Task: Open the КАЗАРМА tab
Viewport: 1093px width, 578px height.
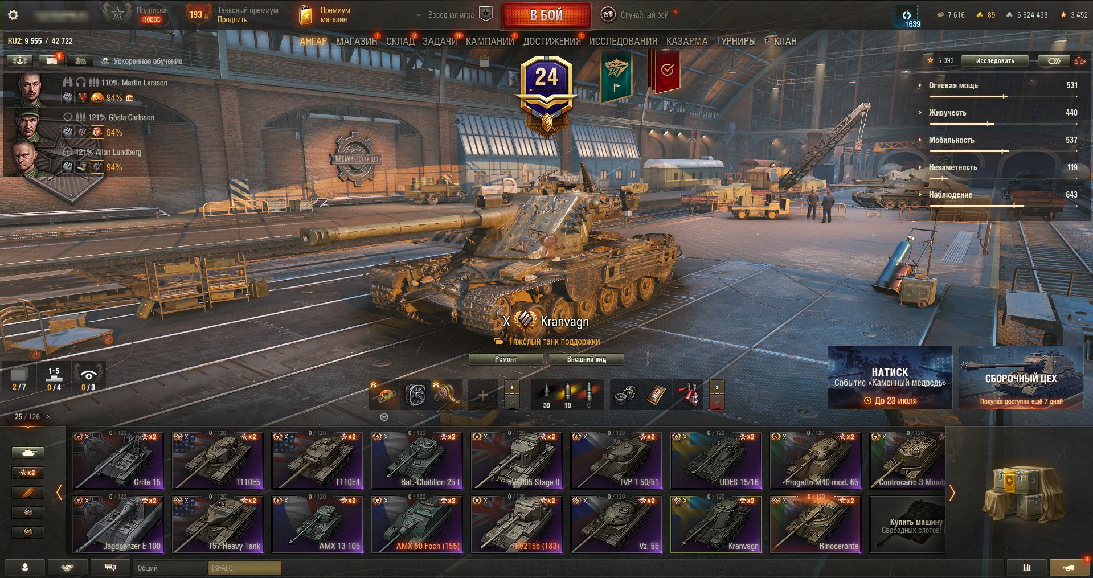Action: [686, 42]
